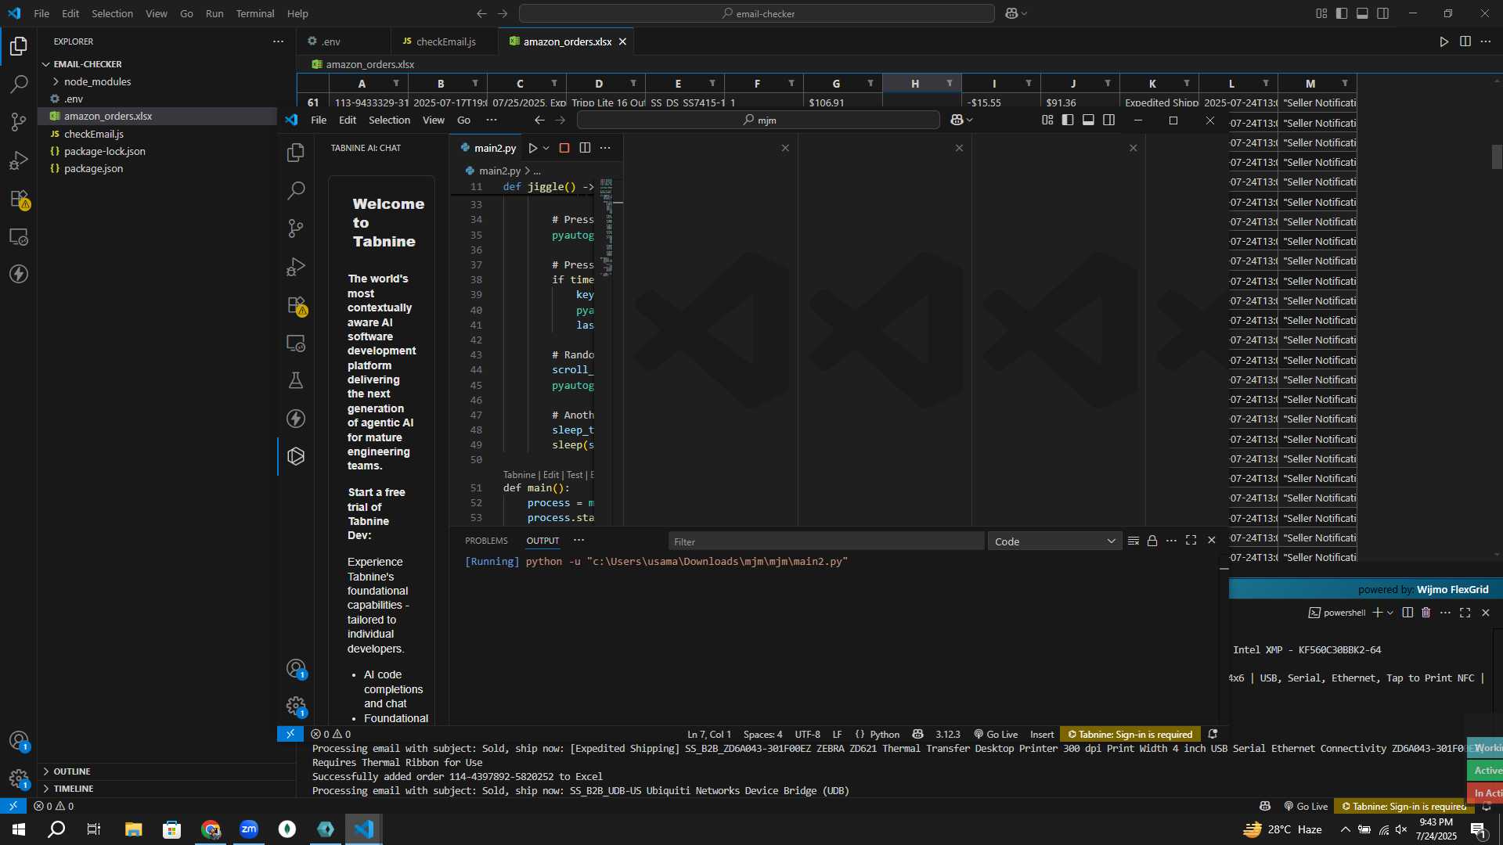Maximize the output panel size
Viewport: 1503px width, 845px height.
point(1191,541)
